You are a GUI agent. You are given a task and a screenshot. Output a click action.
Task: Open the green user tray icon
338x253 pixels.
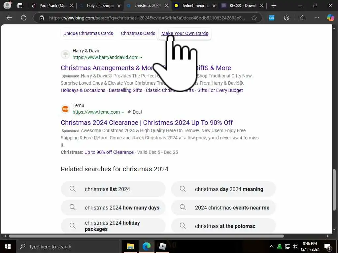click(280, 246)
